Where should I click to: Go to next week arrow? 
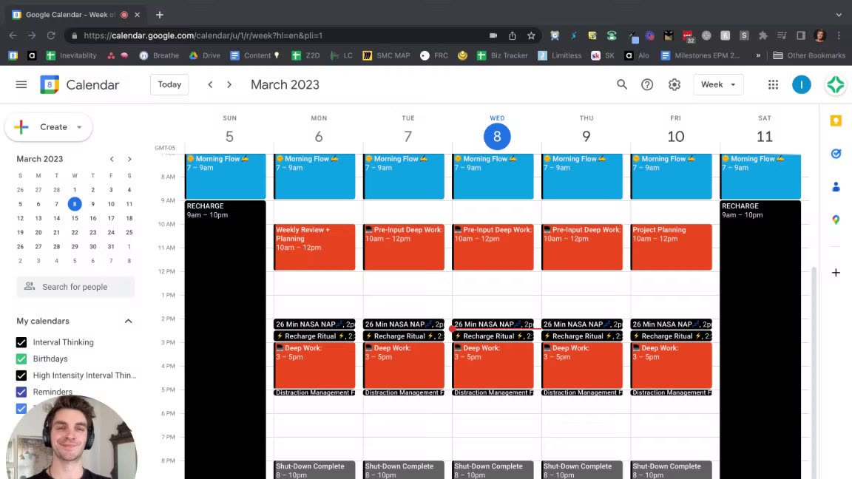[x=229, y=85]
